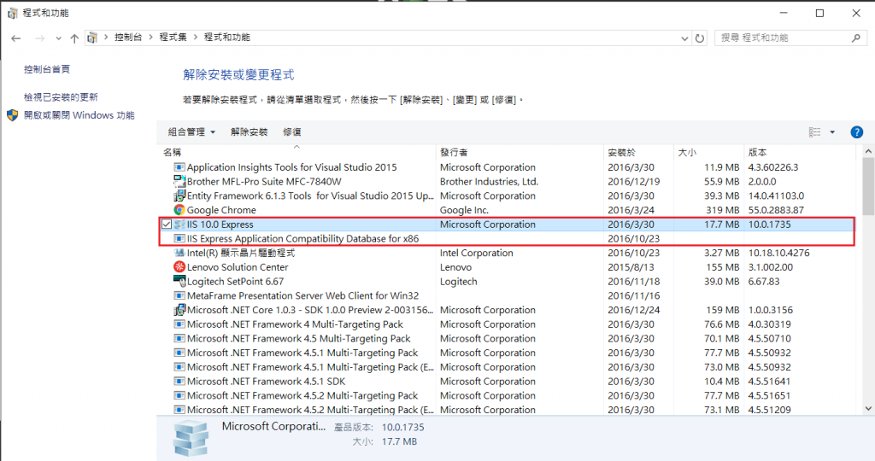Click the Application Insights Tools row icon
This screenshot has height=461, width=875.
pos(179,167)
